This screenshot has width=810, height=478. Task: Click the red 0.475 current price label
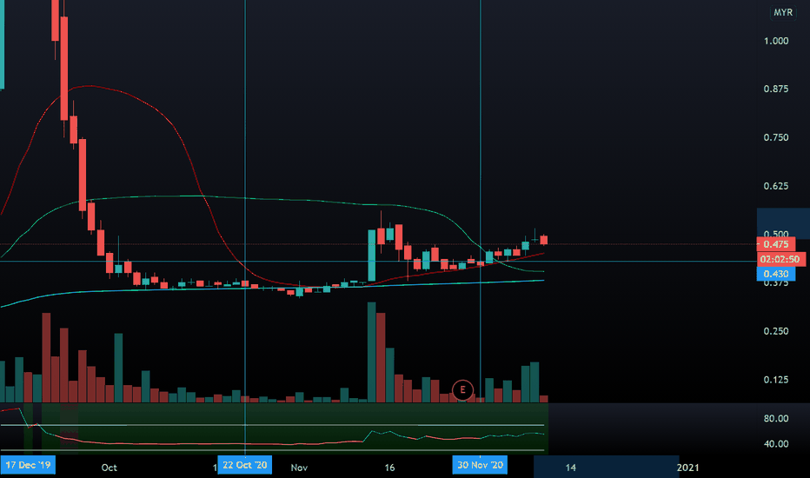(x=776, y=244)
